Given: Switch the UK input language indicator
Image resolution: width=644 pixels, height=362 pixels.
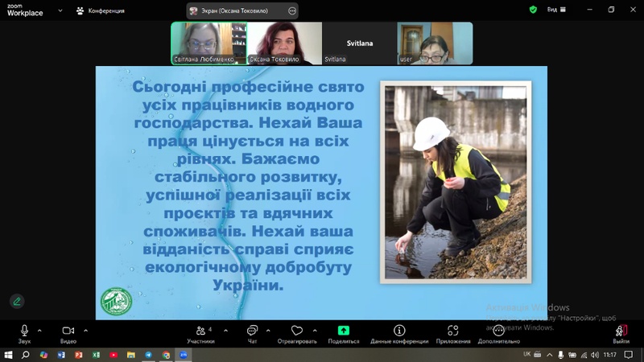Looking at the screenshot, I should pos(527,354).
